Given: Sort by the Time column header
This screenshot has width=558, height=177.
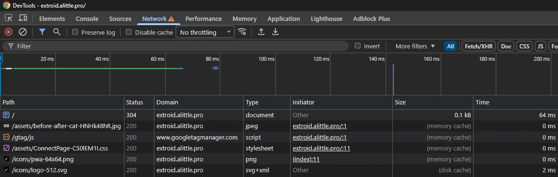Looking at the screenshot, I should (516, 102).
